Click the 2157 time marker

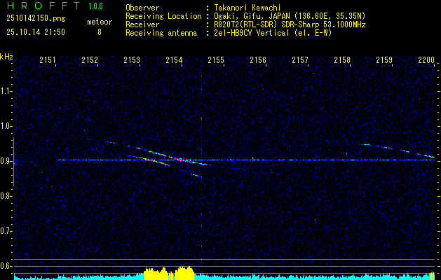[300, 60]
